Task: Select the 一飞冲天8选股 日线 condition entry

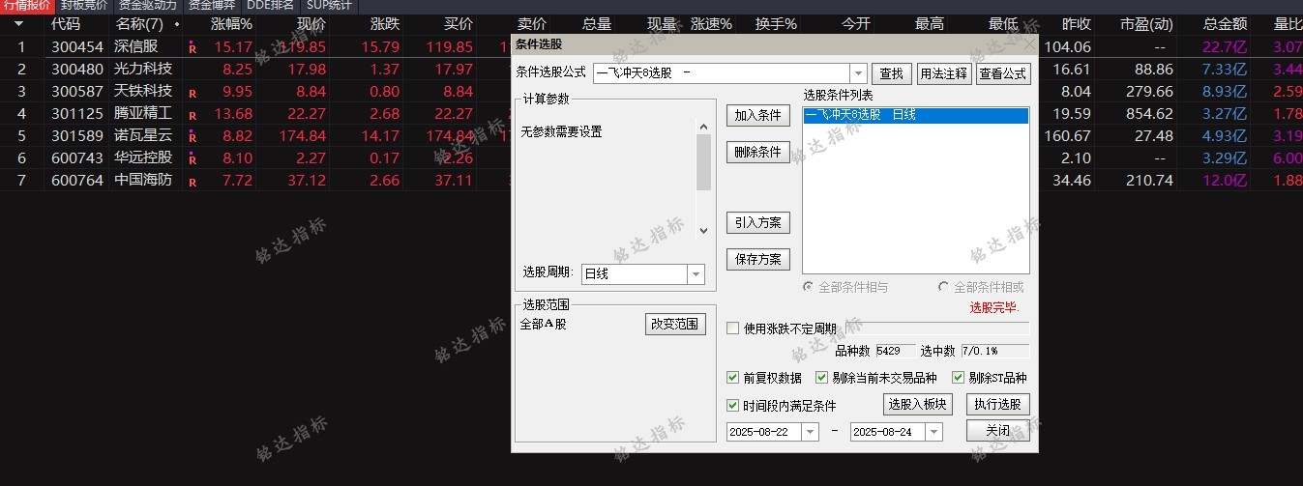Action: pyautogui.click(x=916, y=115)
